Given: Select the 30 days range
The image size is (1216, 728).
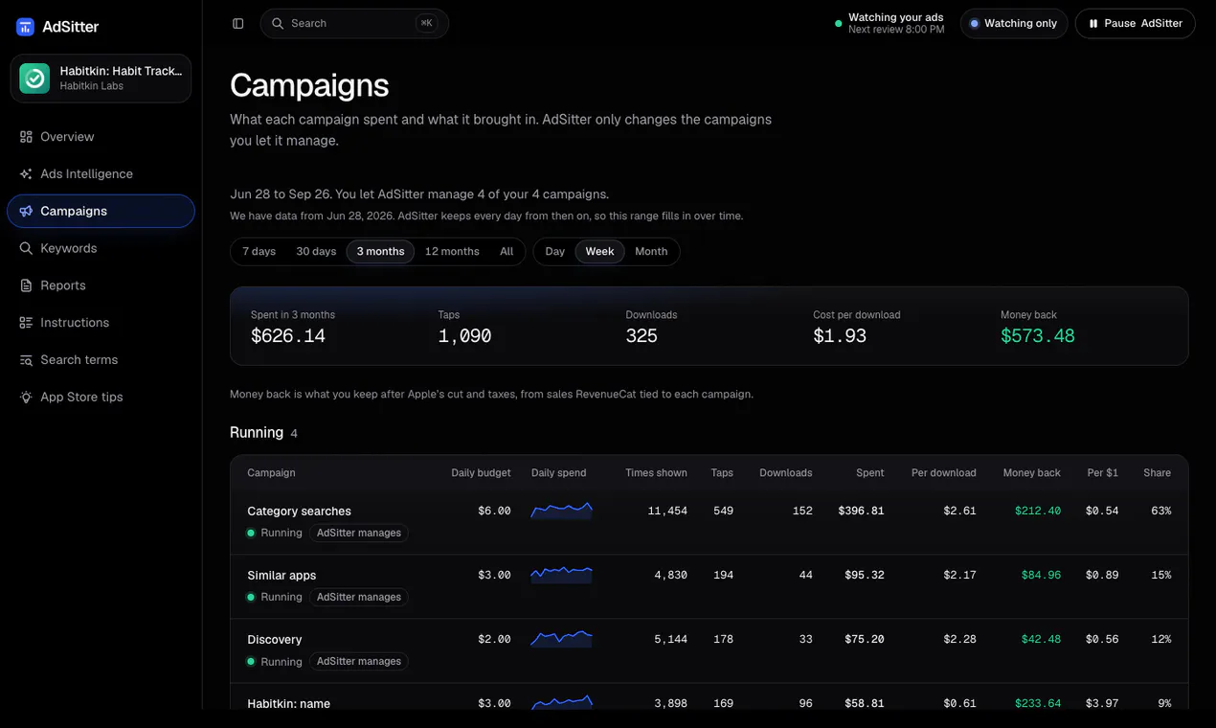Looking at the screenshot, I should pyautogui.click(x=316, y=252).
